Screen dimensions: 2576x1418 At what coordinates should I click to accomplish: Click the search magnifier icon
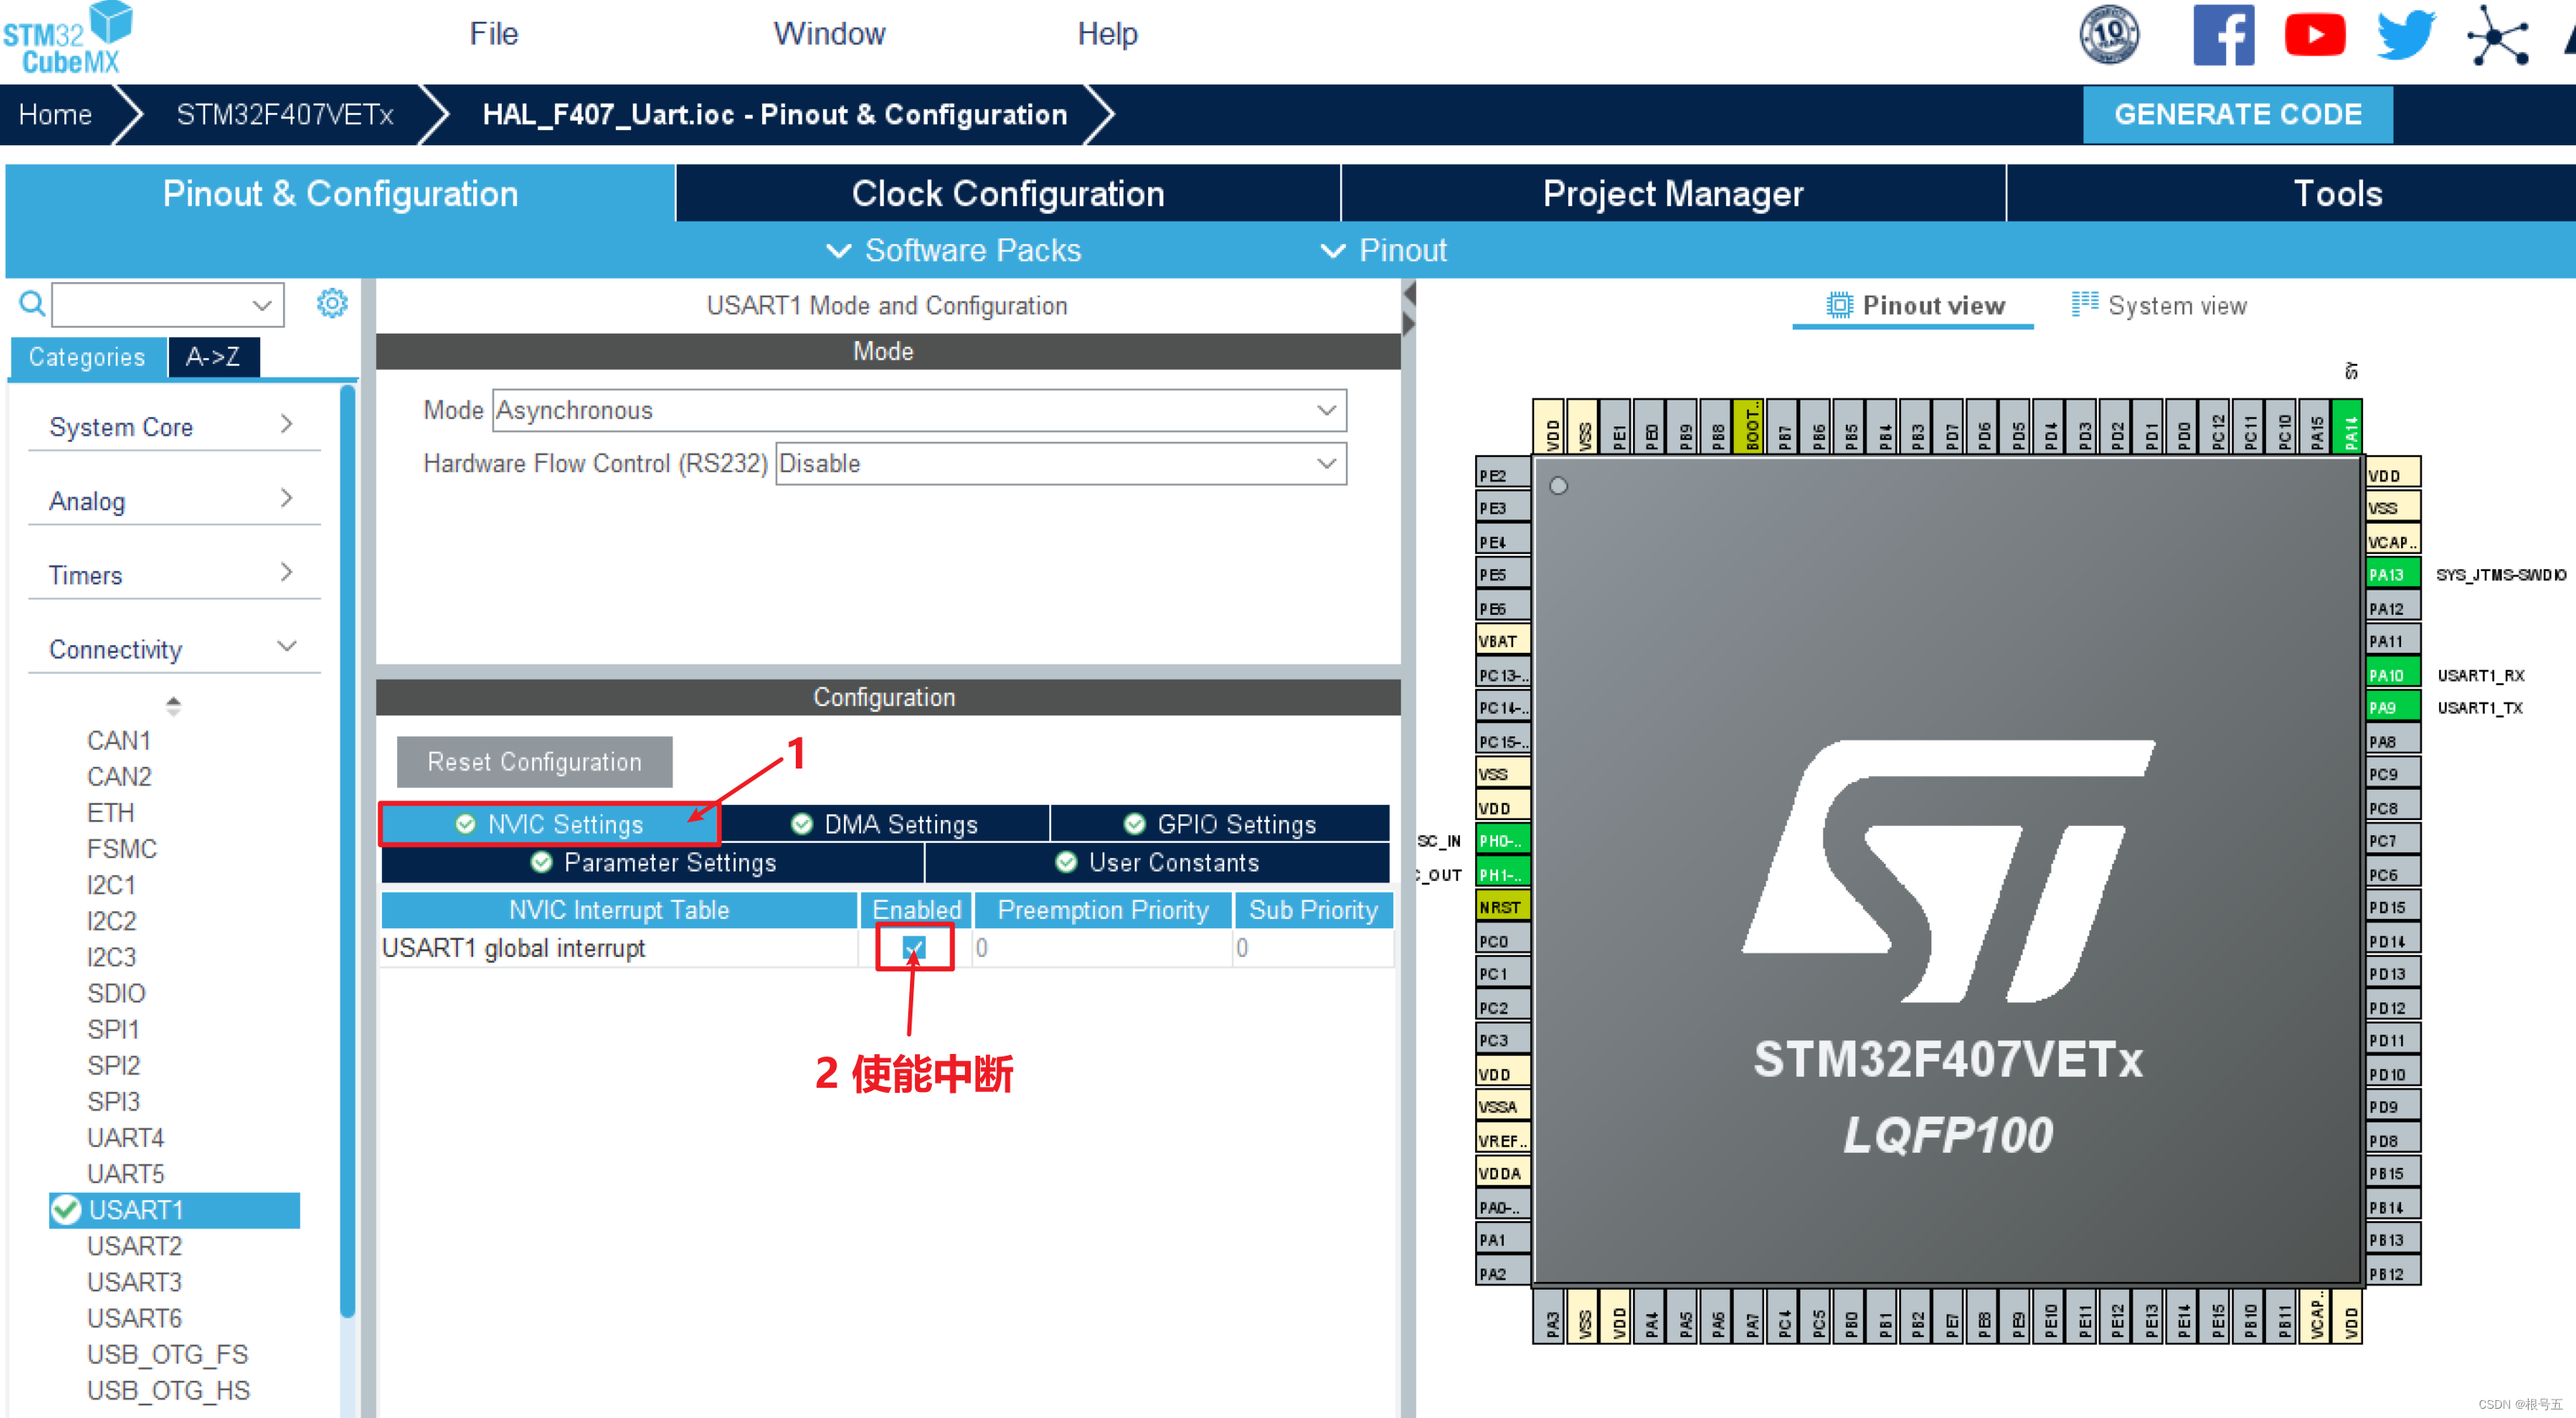32,304
